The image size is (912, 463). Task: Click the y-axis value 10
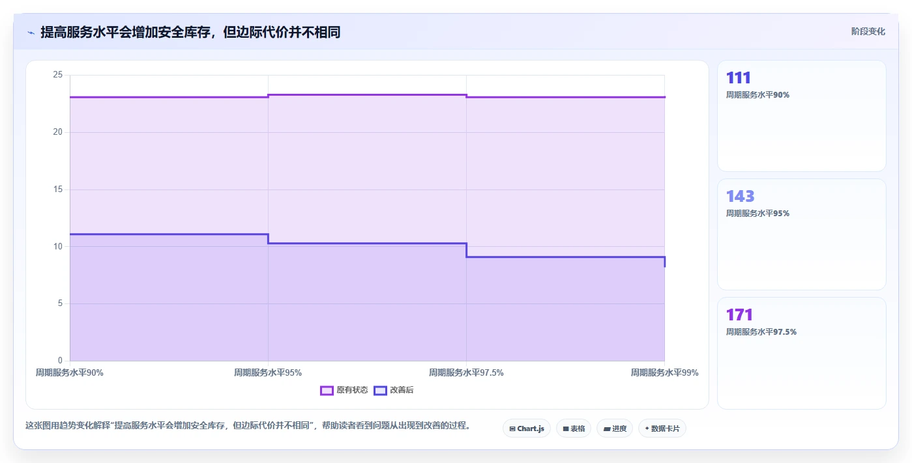[x=58, y=246]
